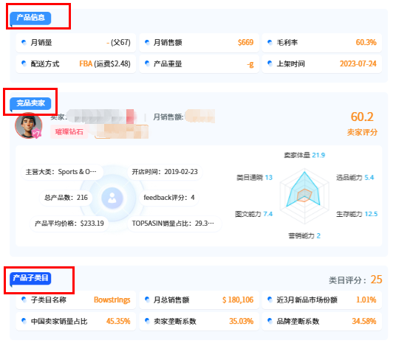Viewport: 396px width, 346px height.
Task: Click the 总产品数 216 pill
Action: (66, 198)
